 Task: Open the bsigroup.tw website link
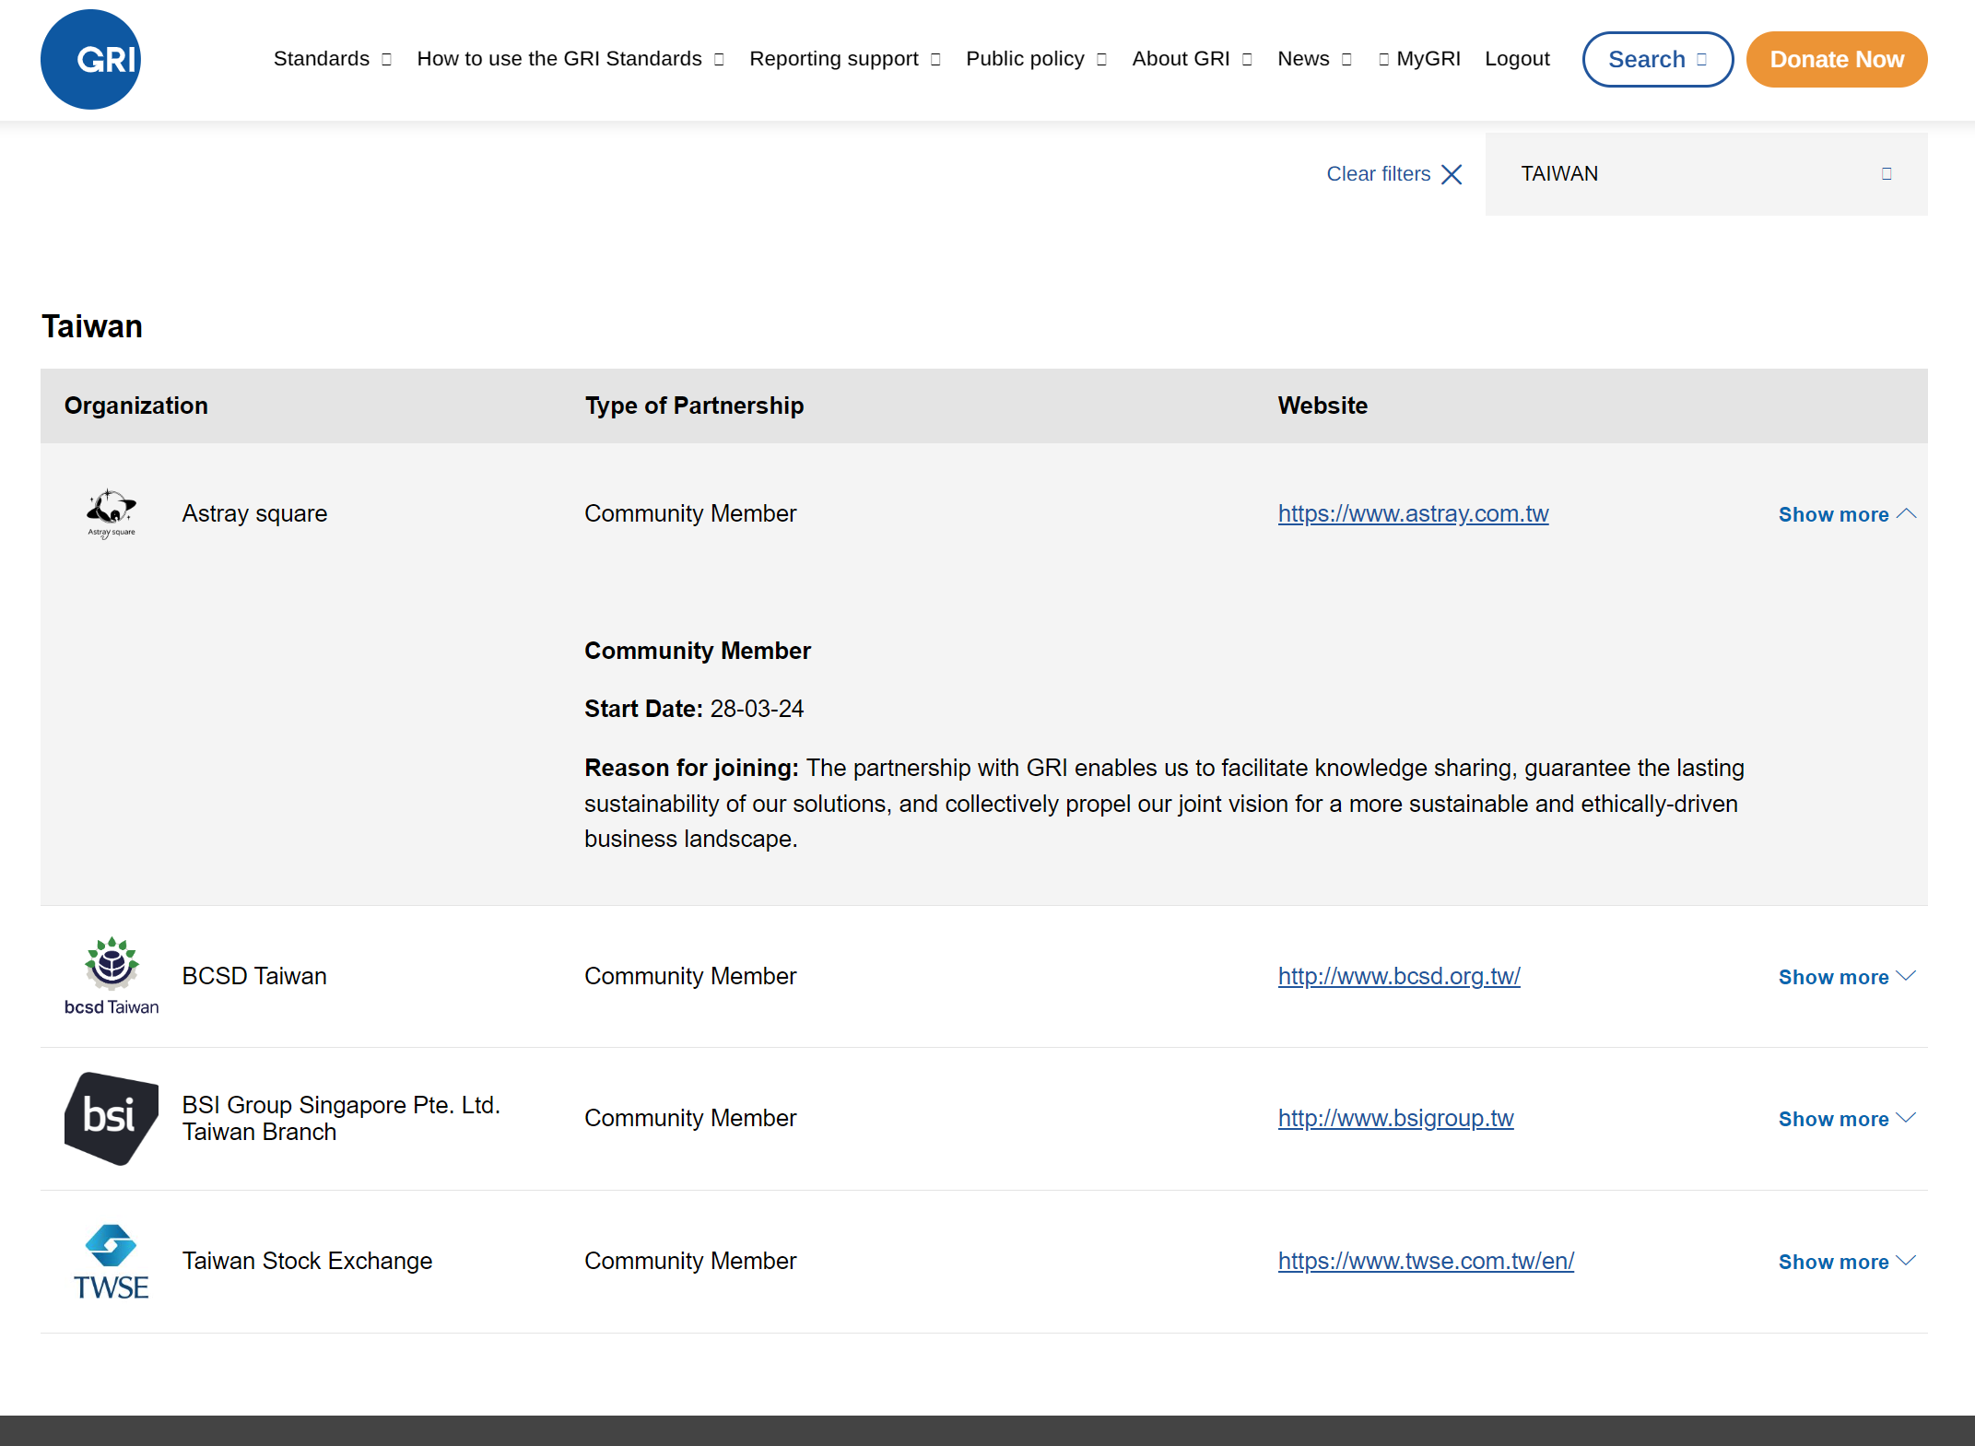1395,1118
